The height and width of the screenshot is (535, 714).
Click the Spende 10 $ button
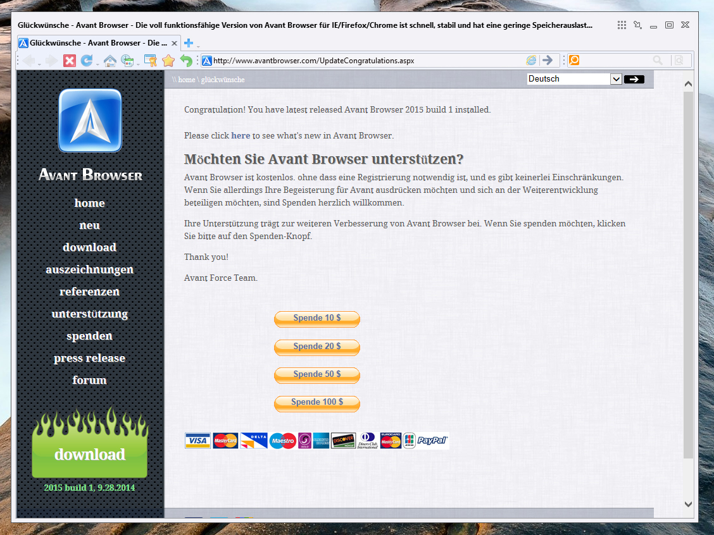tap(317, 319)
